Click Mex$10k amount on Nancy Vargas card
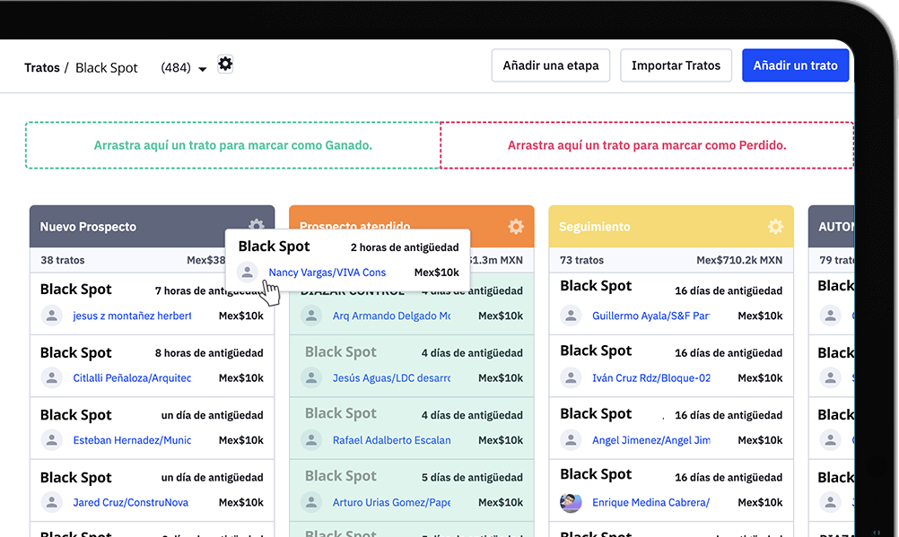 click(436, 273)
